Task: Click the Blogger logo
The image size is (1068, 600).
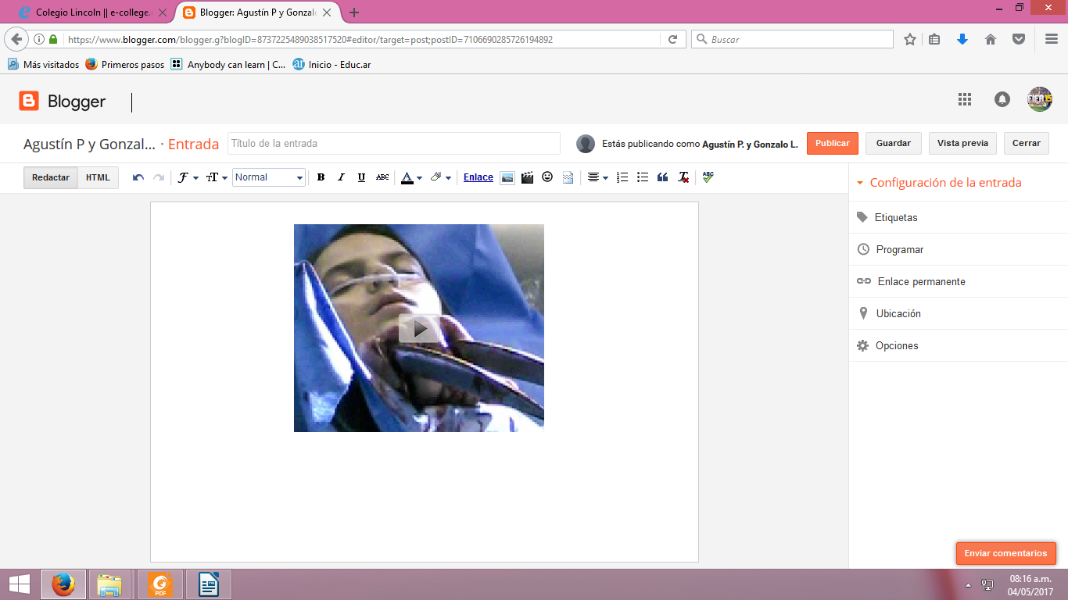Action: pos(63,101)
